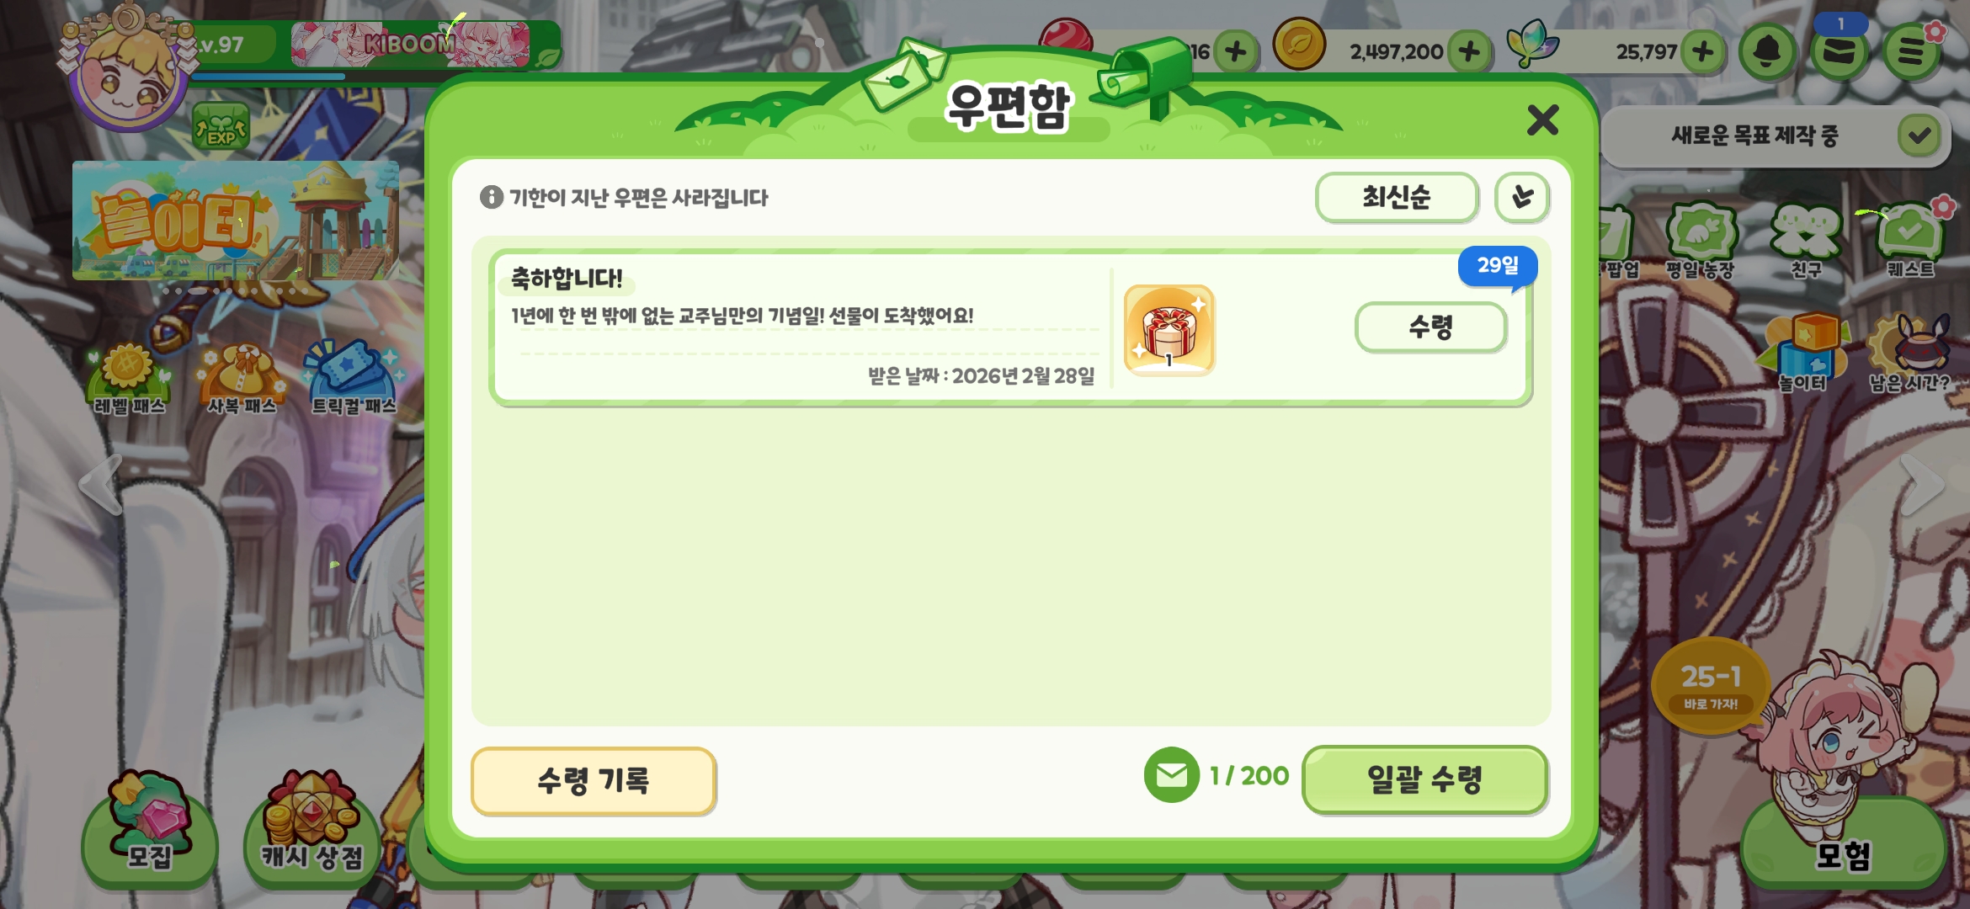This screenshot has width=1970, height=909.
Task: Click the 놀이터 event banner thumbnail
Action: click(x=236, y=221)
